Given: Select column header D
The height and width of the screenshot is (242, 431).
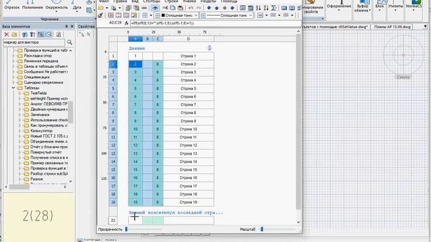Looking at the screenshot, I should tap(189, 39).
